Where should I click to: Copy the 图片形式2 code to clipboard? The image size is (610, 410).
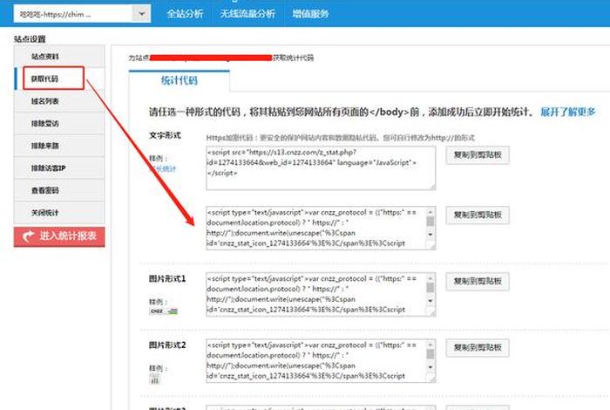point(478,347)
